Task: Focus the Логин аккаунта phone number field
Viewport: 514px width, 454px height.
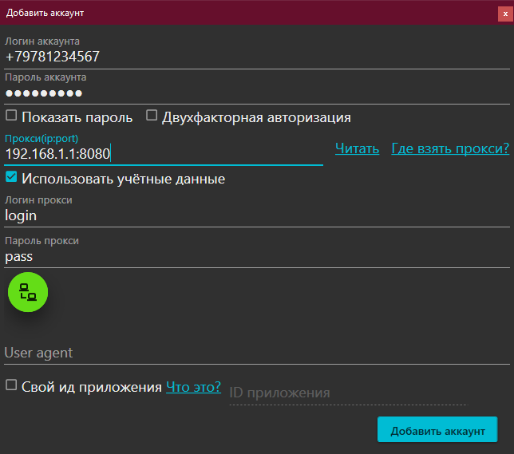Action: pos(255,57)
